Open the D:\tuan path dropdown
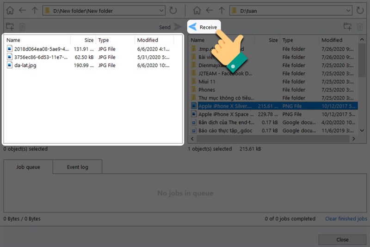This screenshot has width=370, height=247. [348, 11]
